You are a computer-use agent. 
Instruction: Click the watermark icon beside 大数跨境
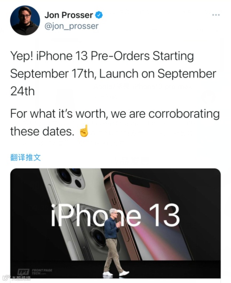click(x=6, y=278)
